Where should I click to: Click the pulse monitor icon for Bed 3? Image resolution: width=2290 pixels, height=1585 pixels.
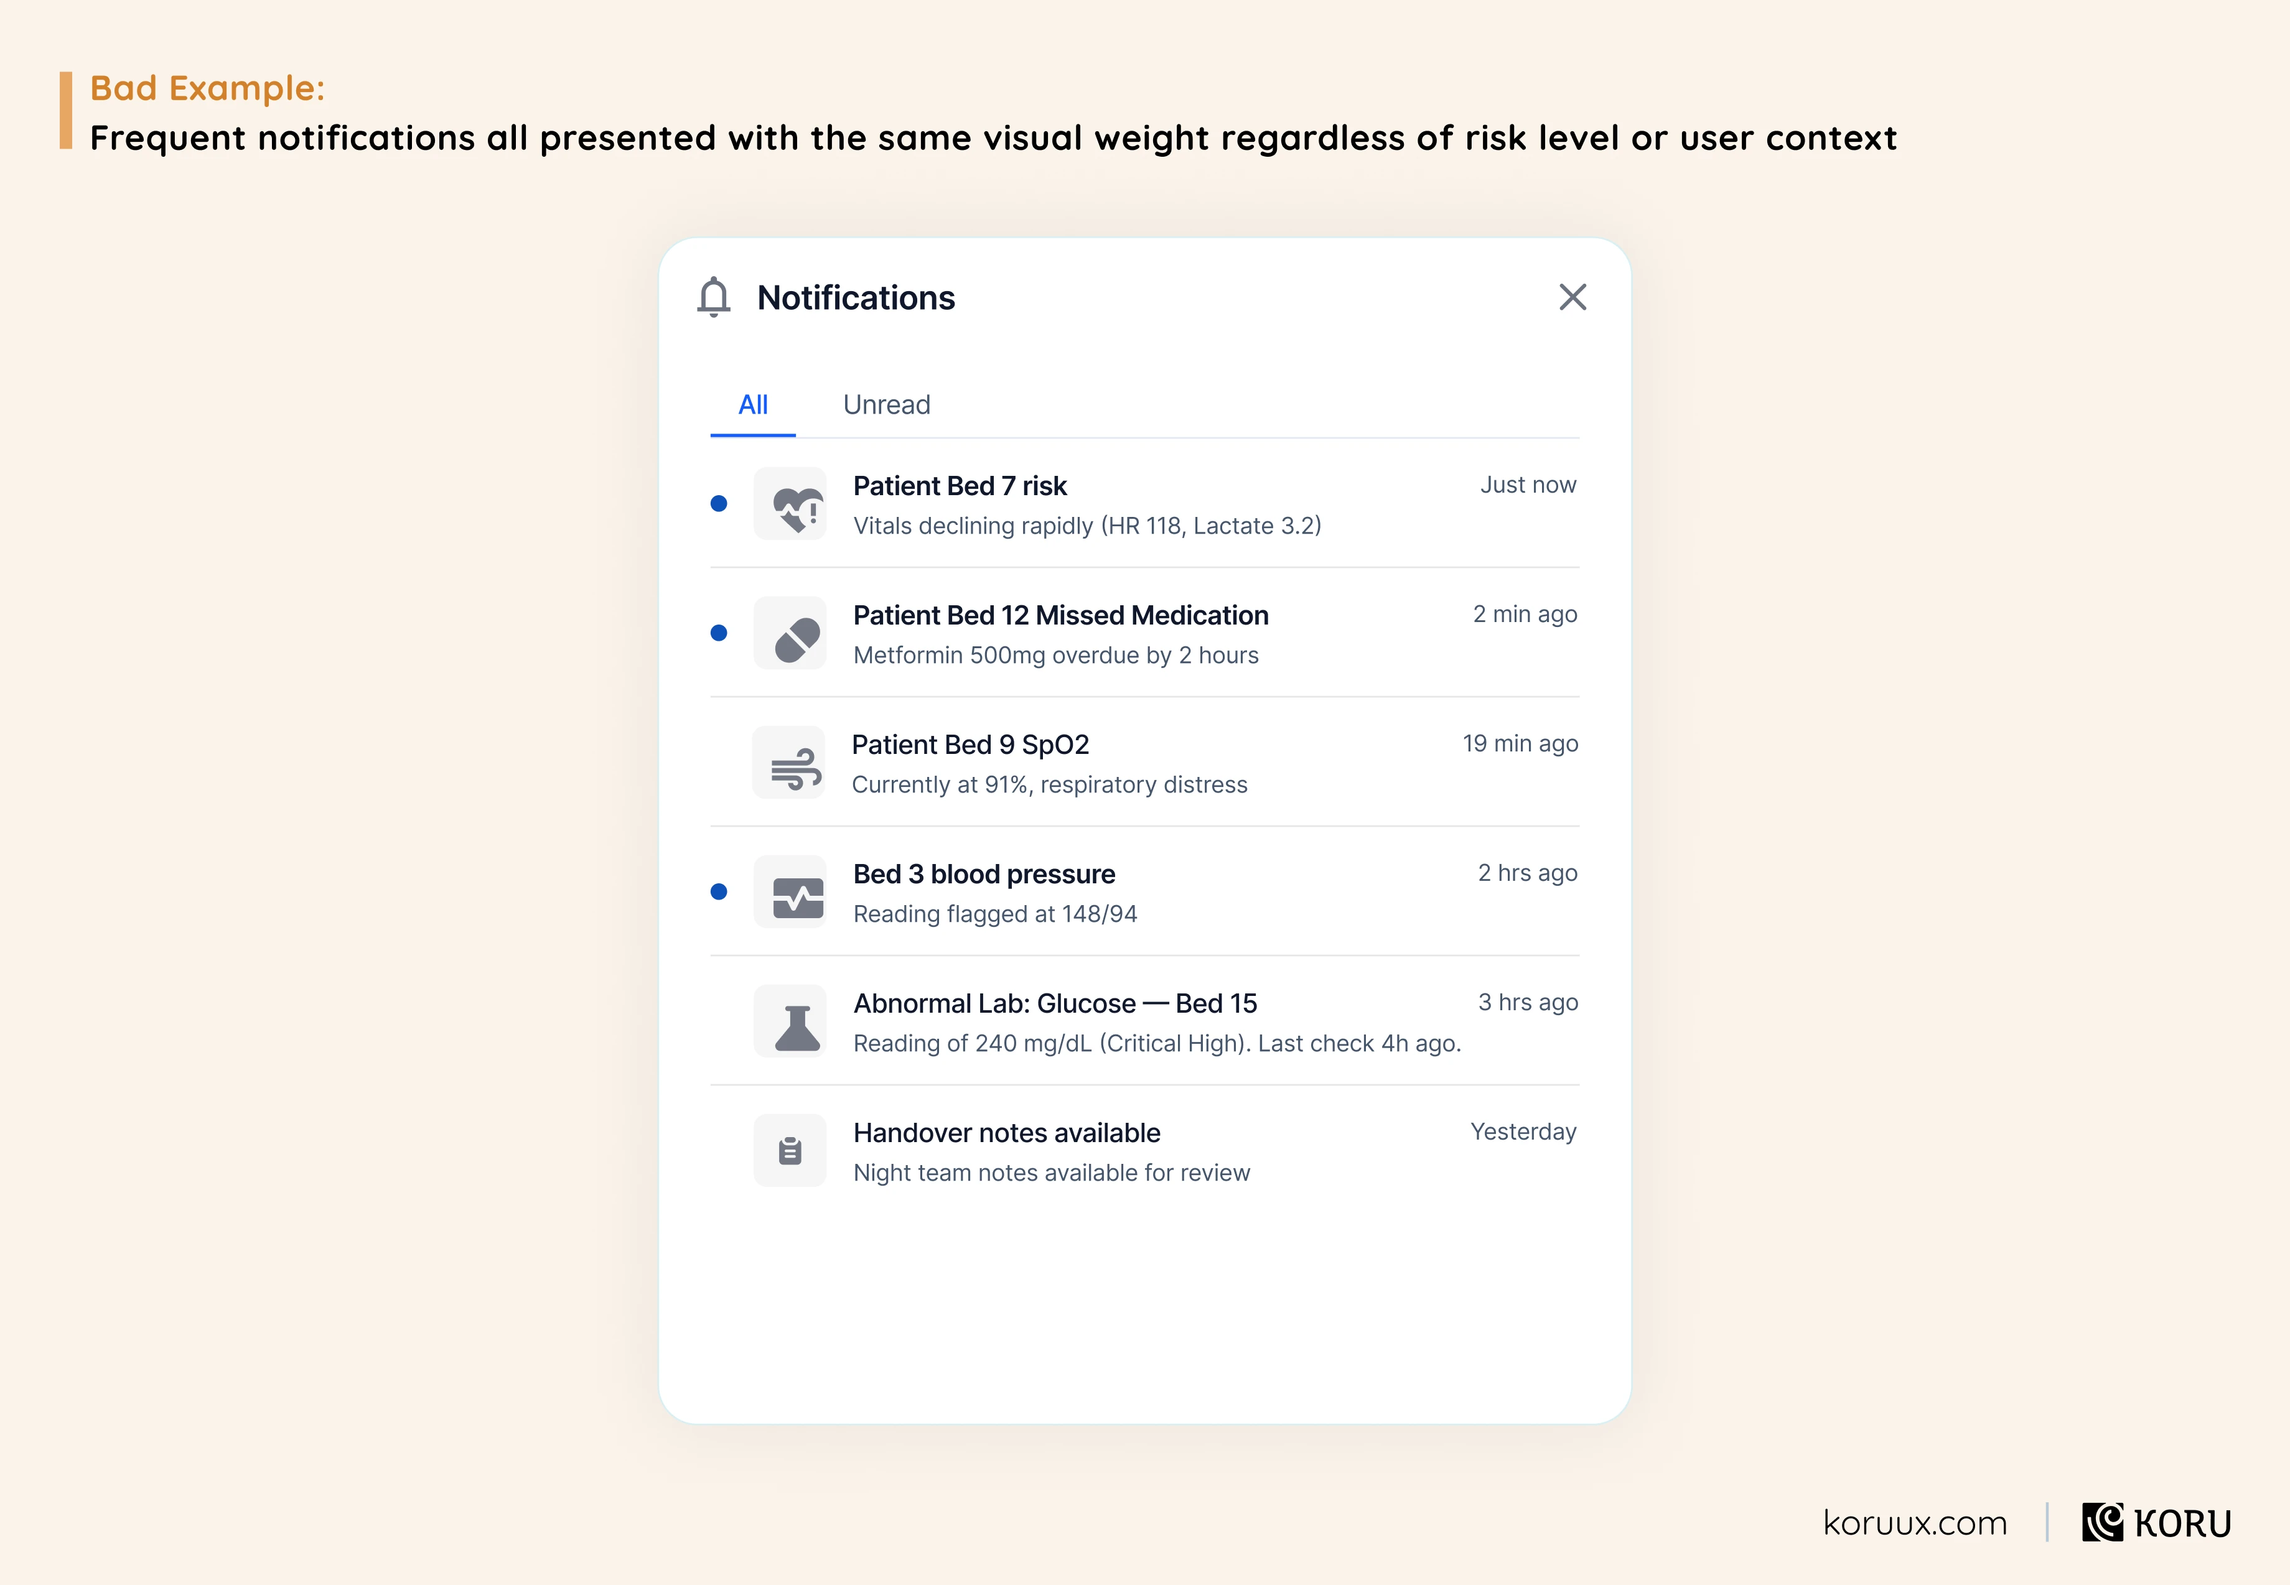(x=790, y=892)
